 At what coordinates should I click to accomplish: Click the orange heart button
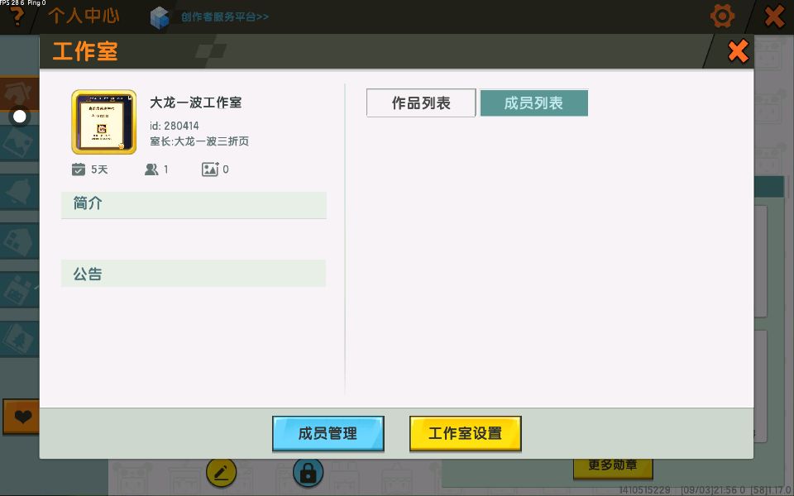(x=22, y=417)
